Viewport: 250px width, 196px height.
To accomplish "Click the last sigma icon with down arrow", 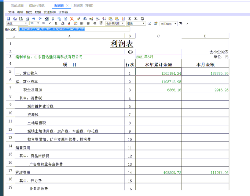I will point(142,19).
